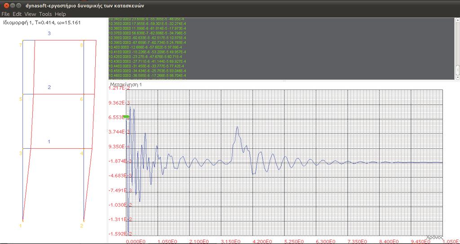Click yellow node label 2 at the right base support
Screen dimensions: 460x244
[x=82, y=226]
